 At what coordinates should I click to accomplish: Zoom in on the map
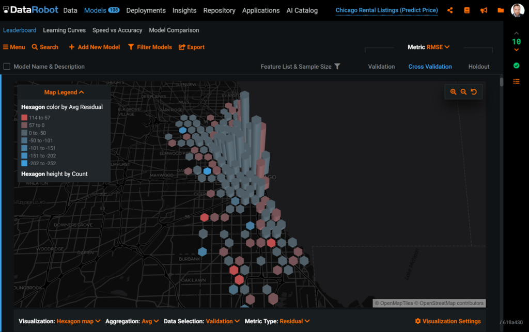(x=453, y=92)
